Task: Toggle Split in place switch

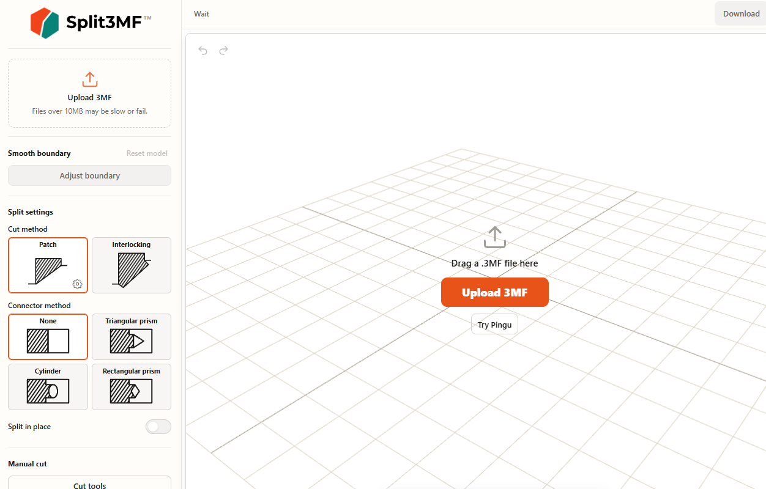Action: coord(158,427)
